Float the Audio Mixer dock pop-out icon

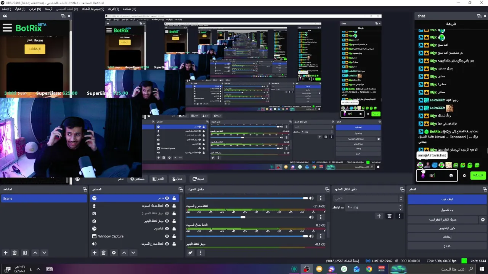[x=327, y=189]
